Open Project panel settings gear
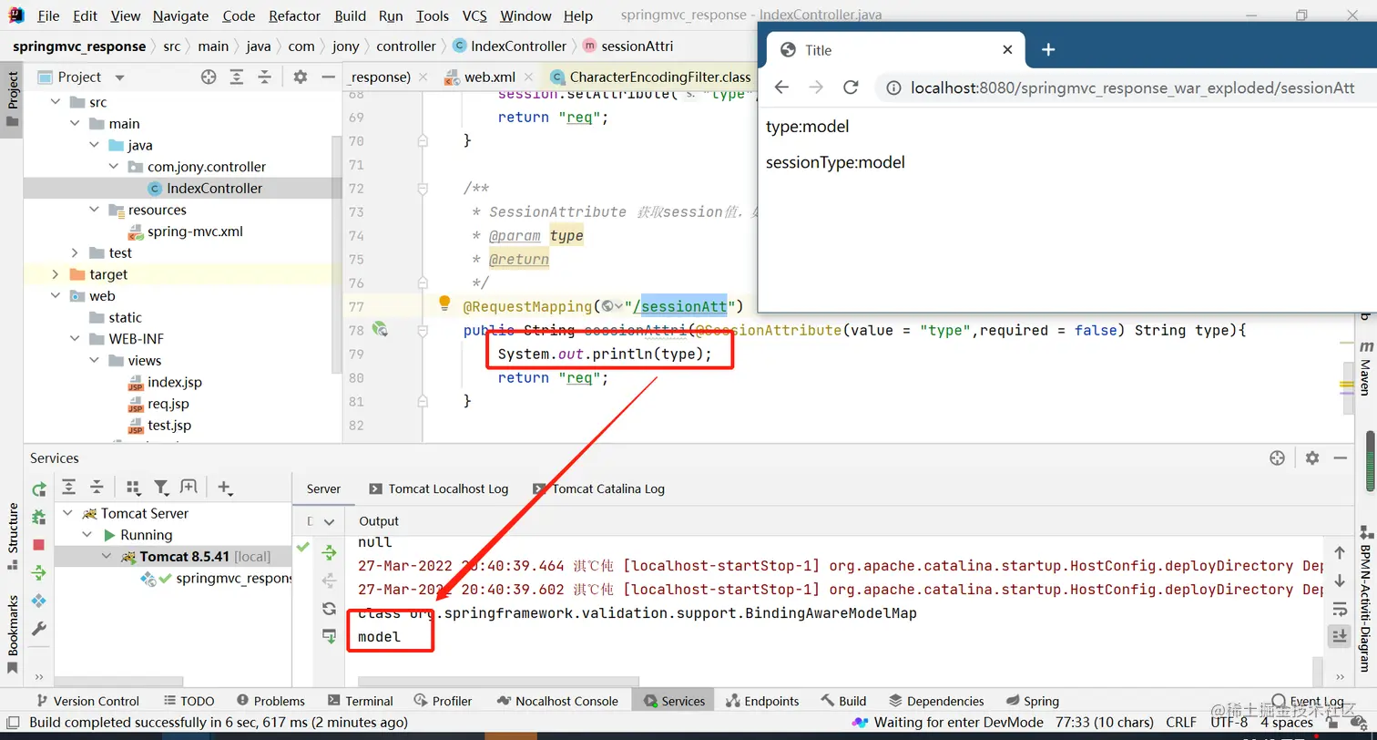This screenshot has width=1377, height=740. [x=301, y=77]
